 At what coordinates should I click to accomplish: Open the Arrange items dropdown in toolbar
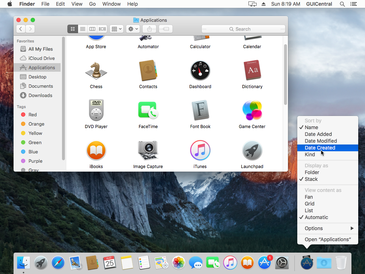(117, 29)
